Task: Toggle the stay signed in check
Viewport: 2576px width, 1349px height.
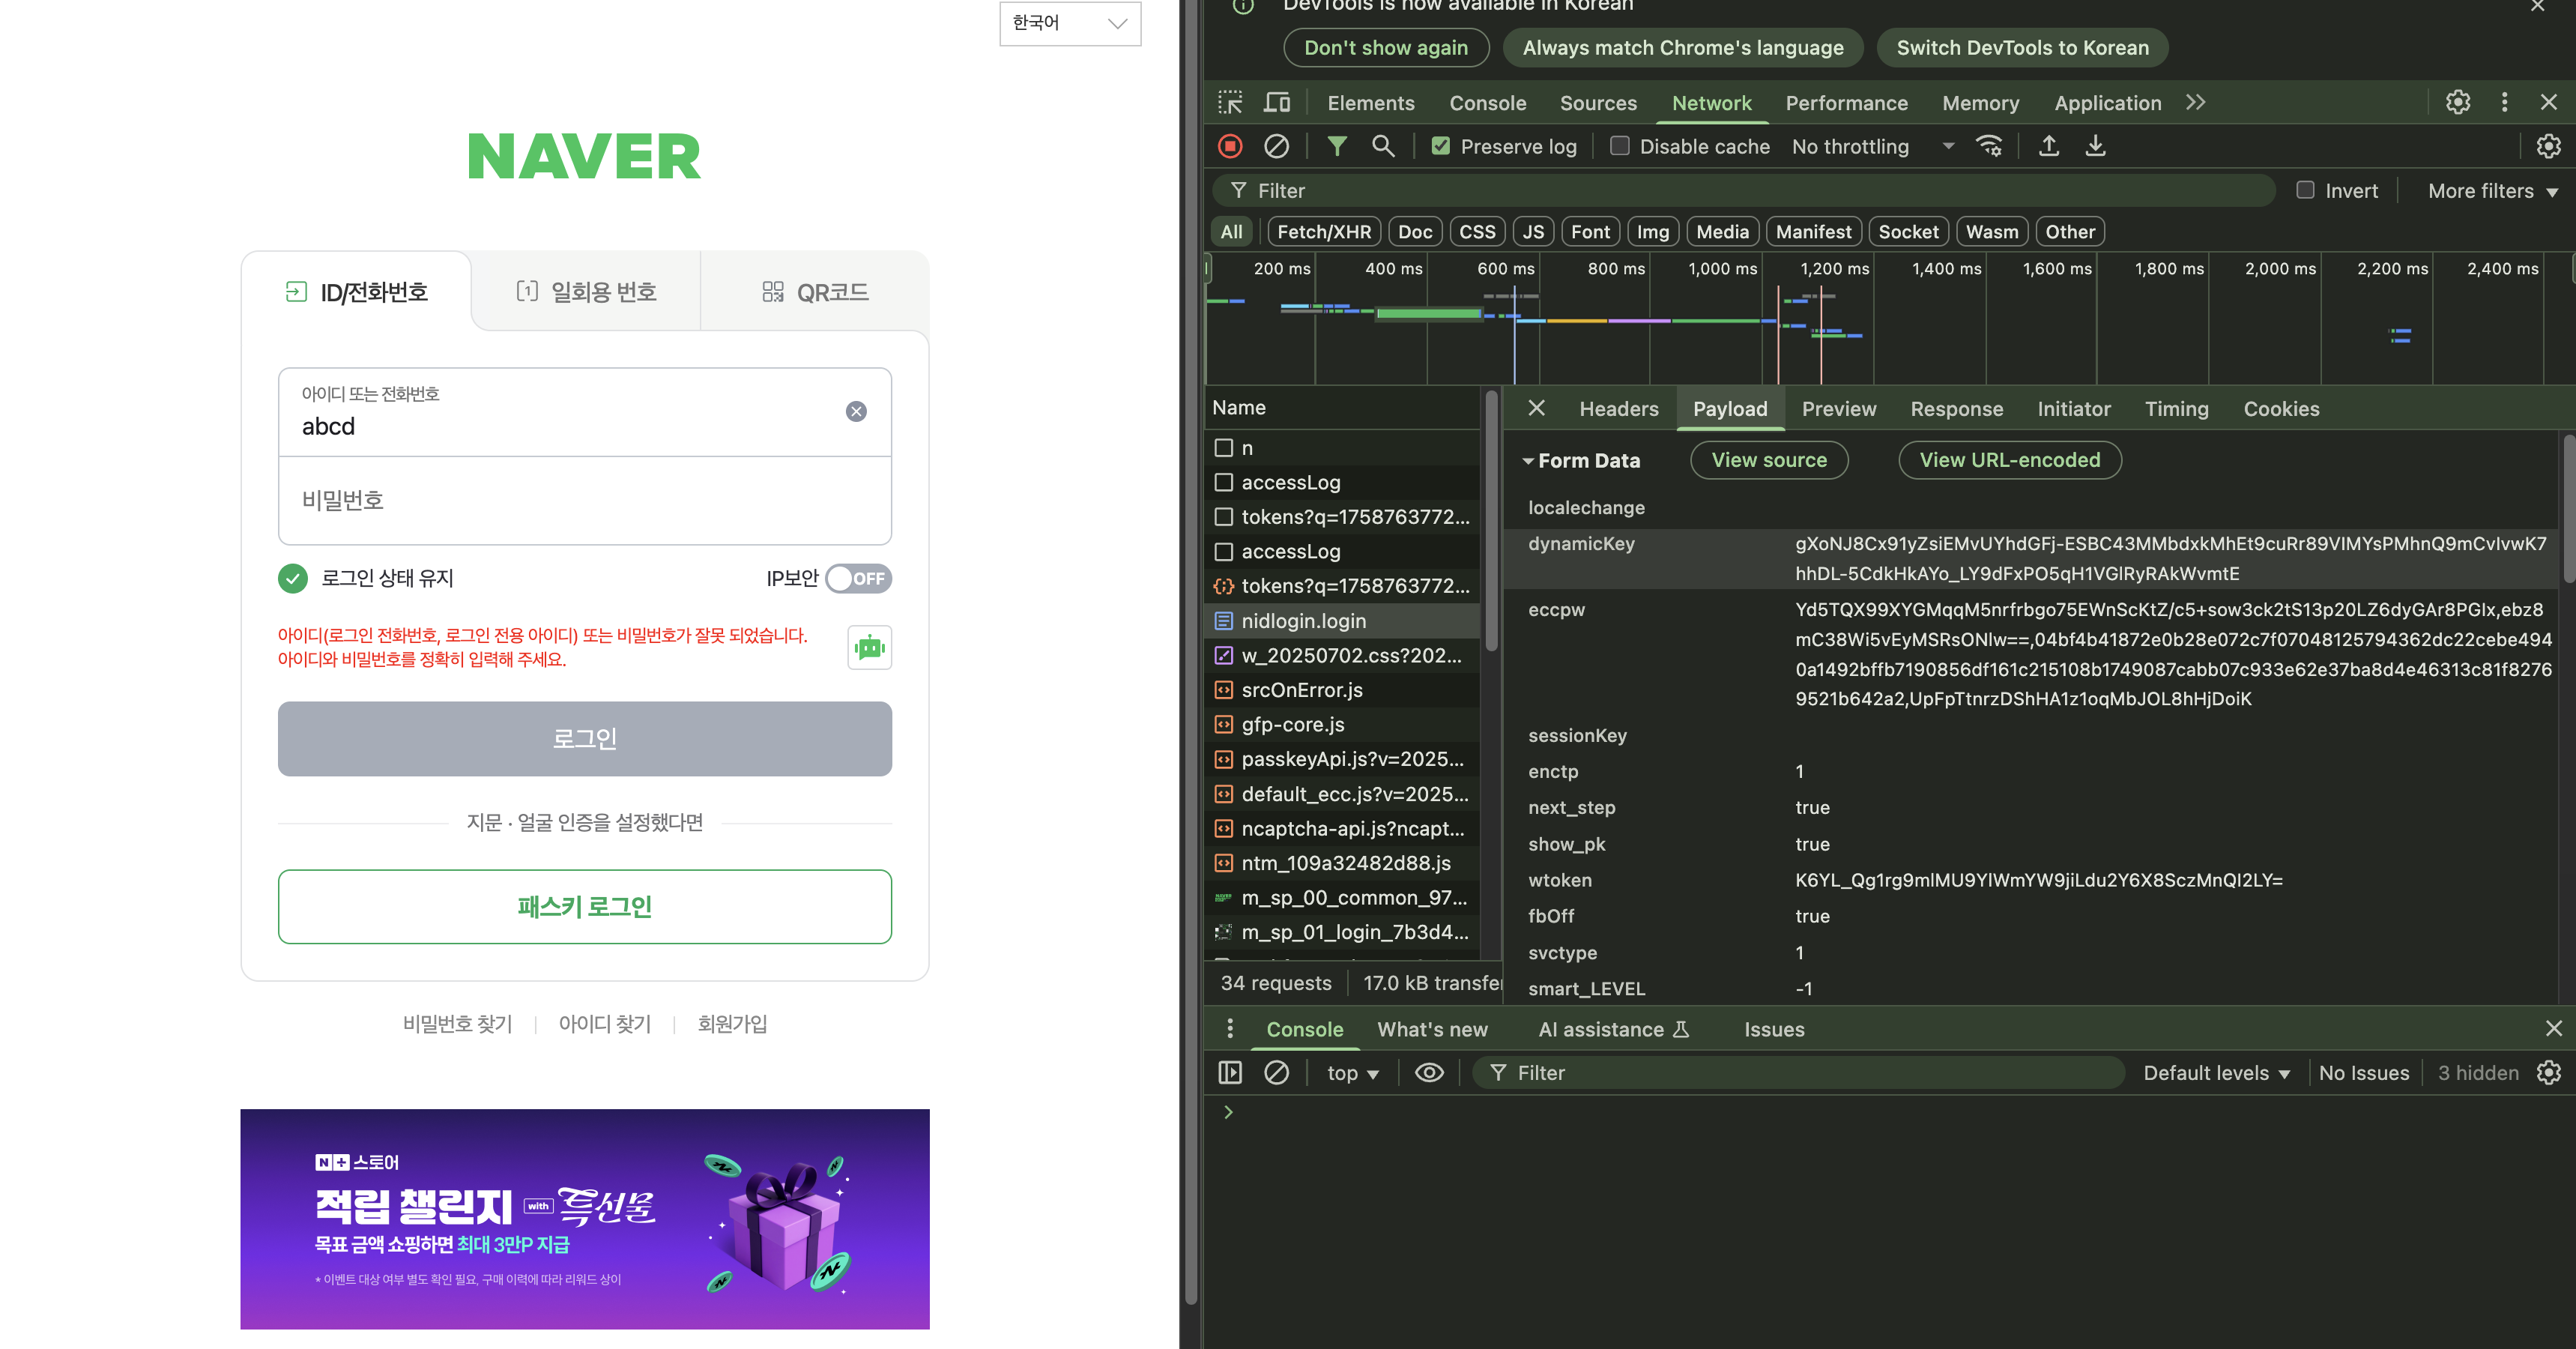Action: 293,579
